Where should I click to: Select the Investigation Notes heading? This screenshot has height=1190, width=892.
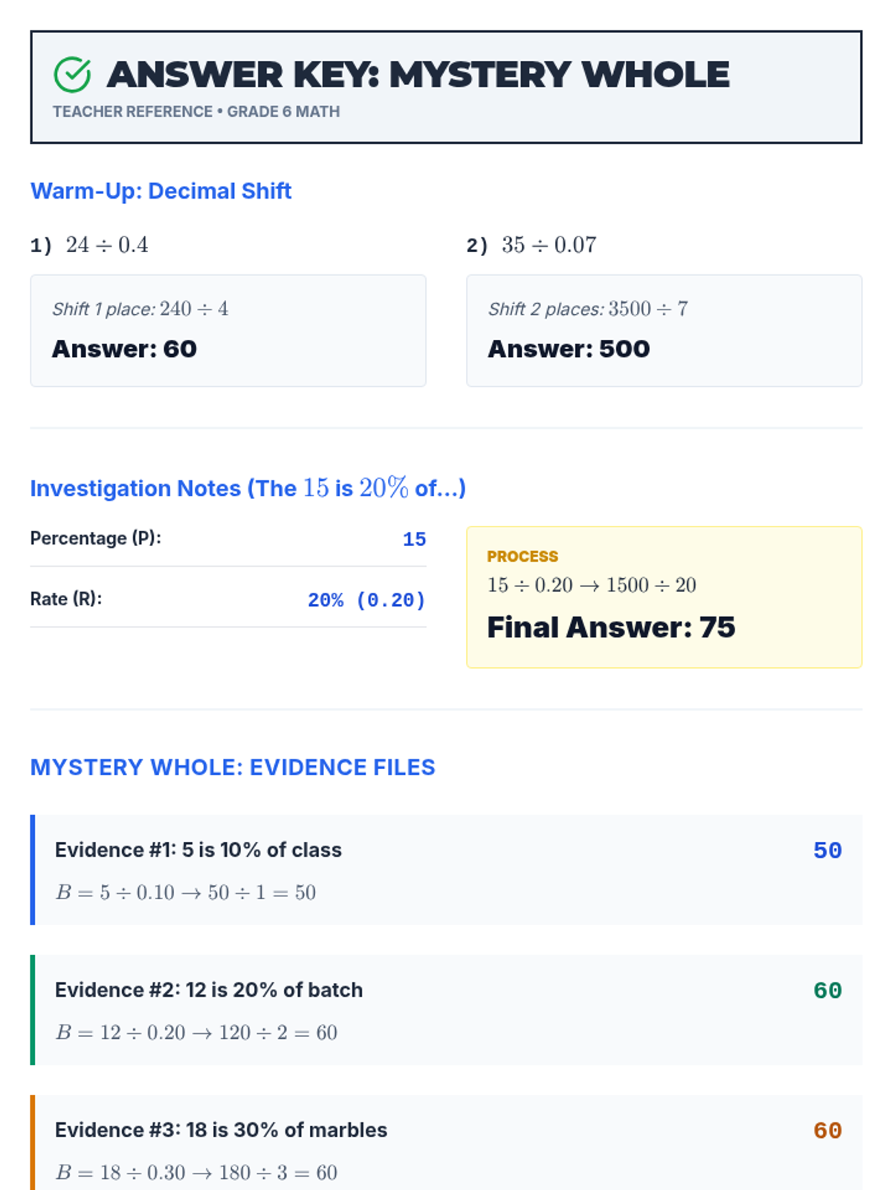tap(248, 489)
